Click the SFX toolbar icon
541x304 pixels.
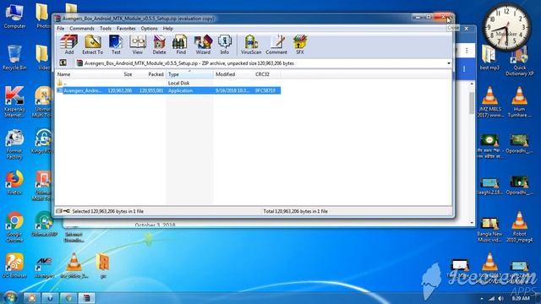click(x=300, y=45)
